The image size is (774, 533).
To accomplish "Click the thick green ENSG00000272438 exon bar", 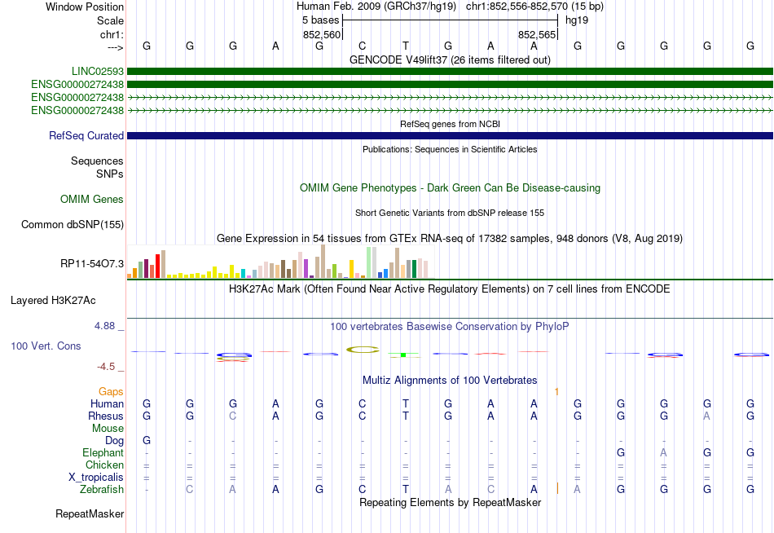I will coord(450,85).
